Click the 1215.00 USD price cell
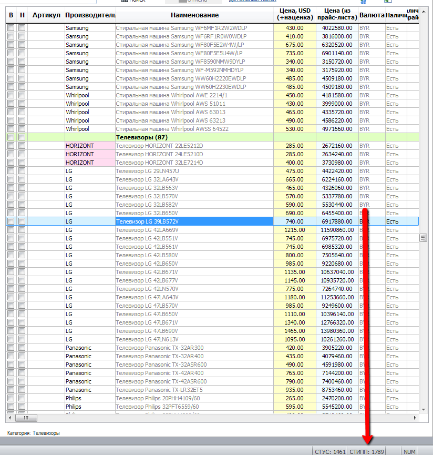This screenshot has width=433, height=455. click(x=295, y=230)
